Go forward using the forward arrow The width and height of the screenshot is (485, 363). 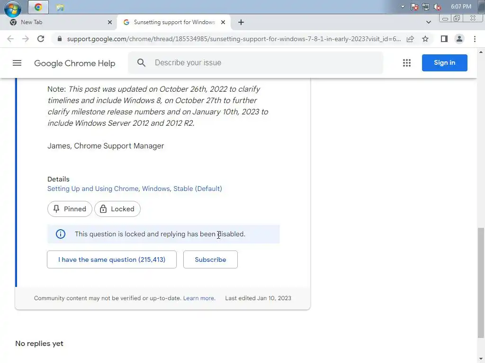[26, 39]
